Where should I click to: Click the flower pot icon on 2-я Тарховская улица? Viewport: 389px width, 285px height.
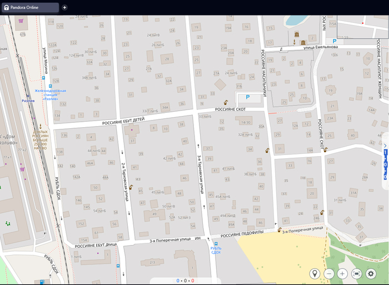pos(131,187)
